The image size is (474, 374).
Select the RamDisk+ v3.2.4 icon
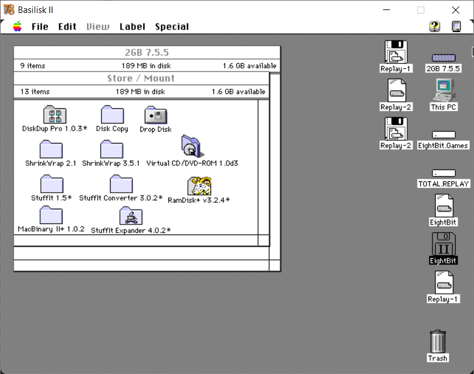pyautogui.click(x=199, y=186)
